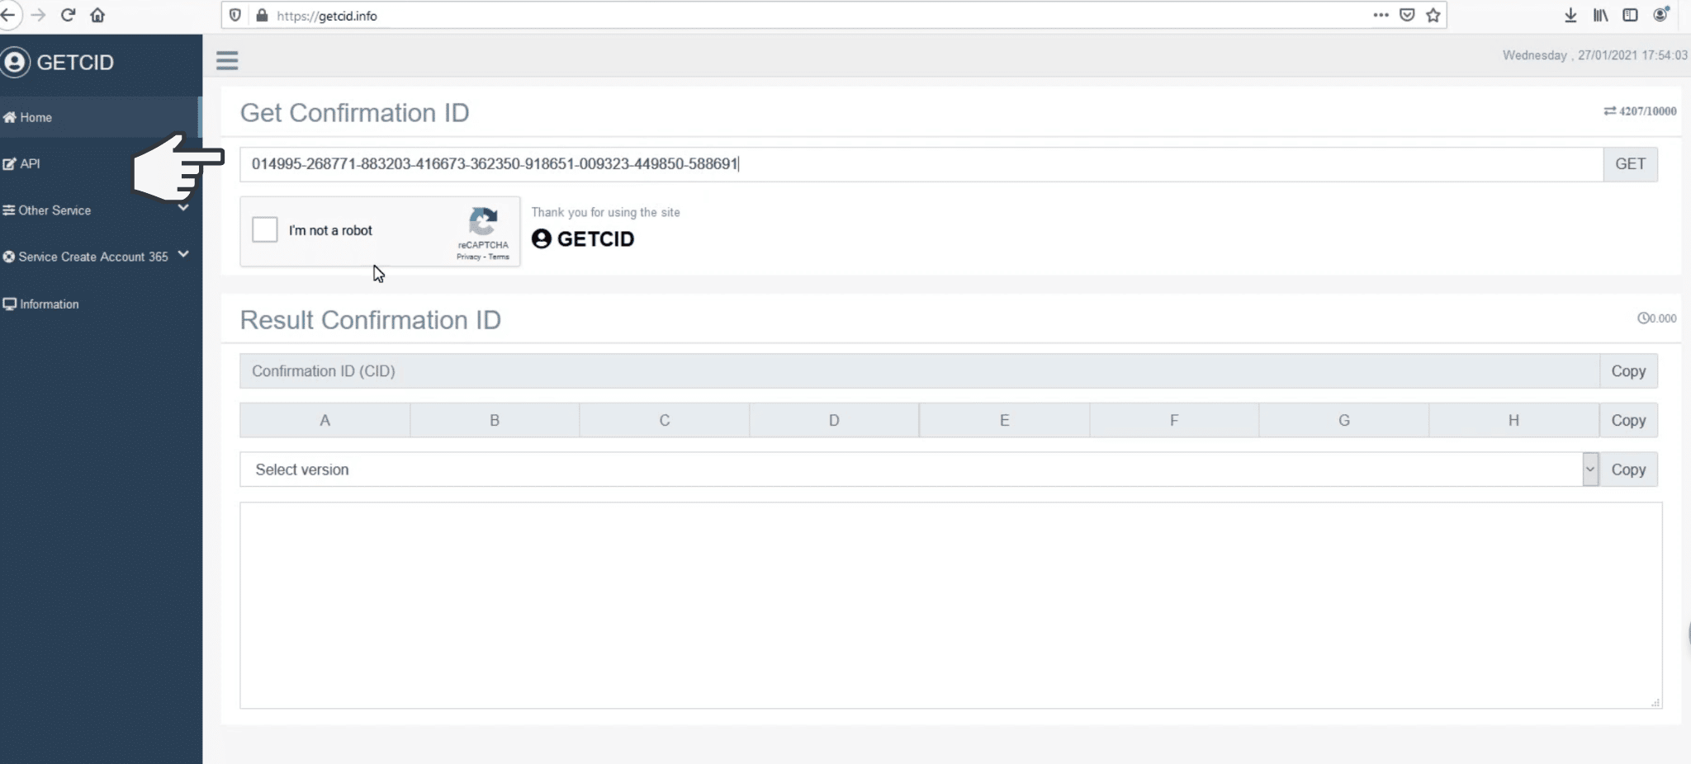Open the browser library icon
Viewport: 1691px width, 764px height.
tap(1600, 15)
